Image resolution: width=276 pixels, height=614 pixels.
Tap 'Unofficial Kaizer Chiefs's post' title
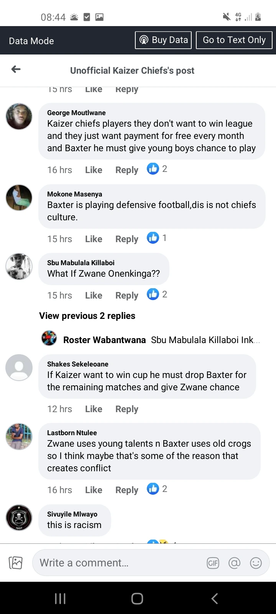click(x=132, y=70)
